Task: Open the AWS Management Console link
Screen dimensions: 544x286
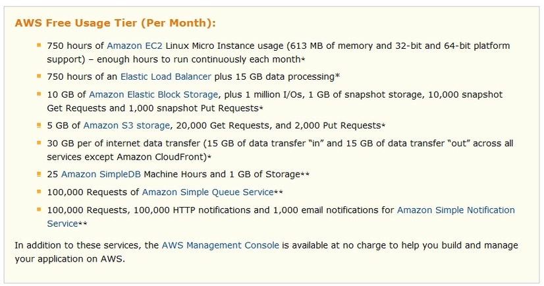Action: pyautogui.click(x=221, y=245)
